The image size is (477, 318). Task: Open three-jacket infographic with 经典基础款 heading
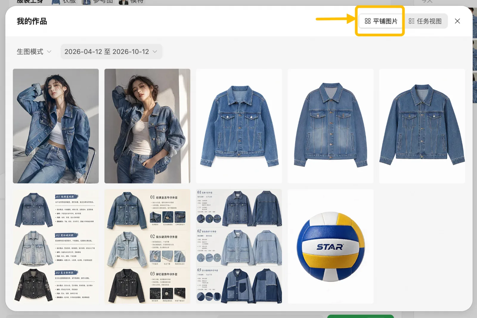(x=56, y=246)
